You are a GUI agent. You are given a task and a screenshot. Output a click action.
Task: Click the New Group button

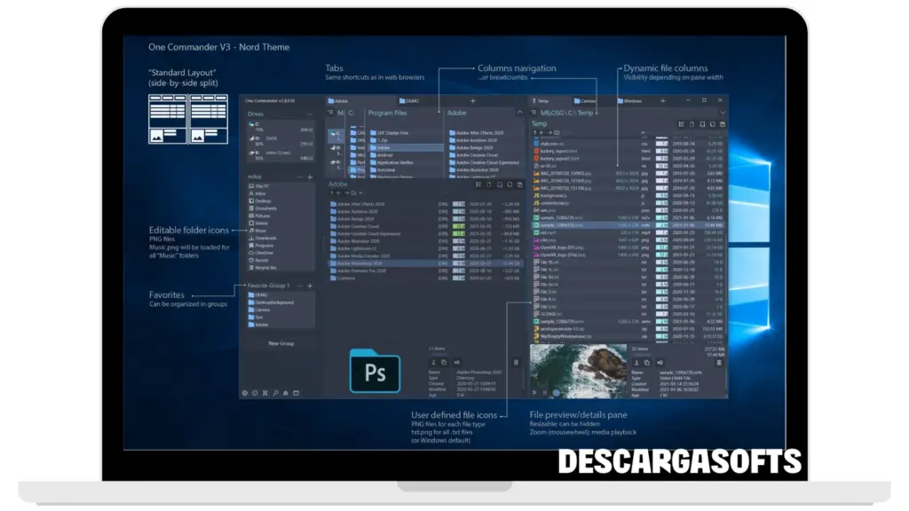coord(281,343)
